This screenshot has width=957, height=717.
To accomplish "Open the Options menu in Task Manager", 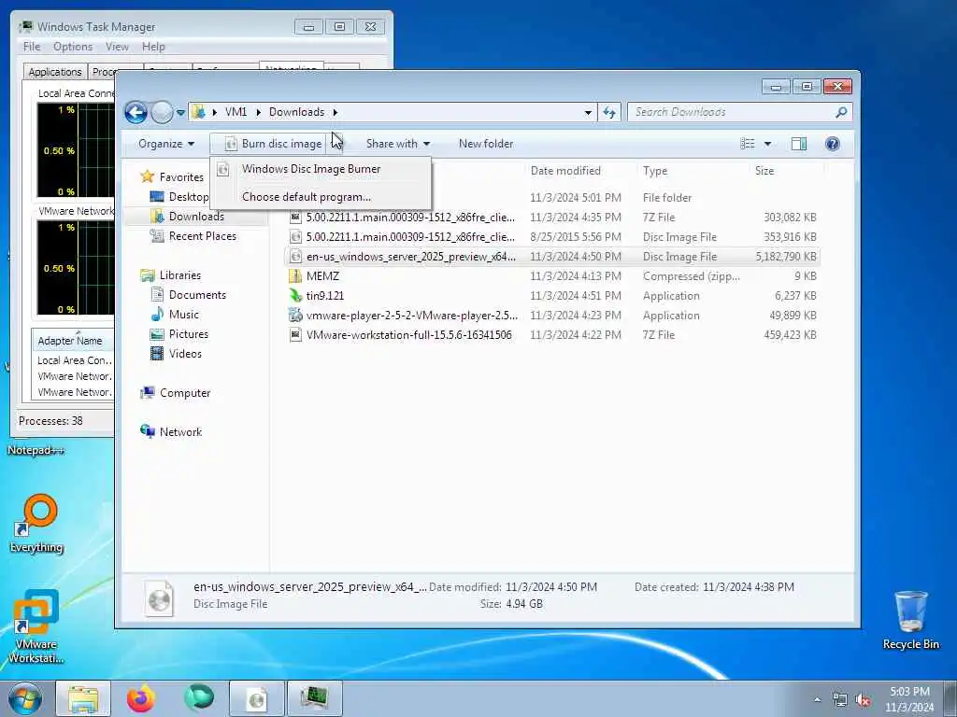I will pos(73,47).
